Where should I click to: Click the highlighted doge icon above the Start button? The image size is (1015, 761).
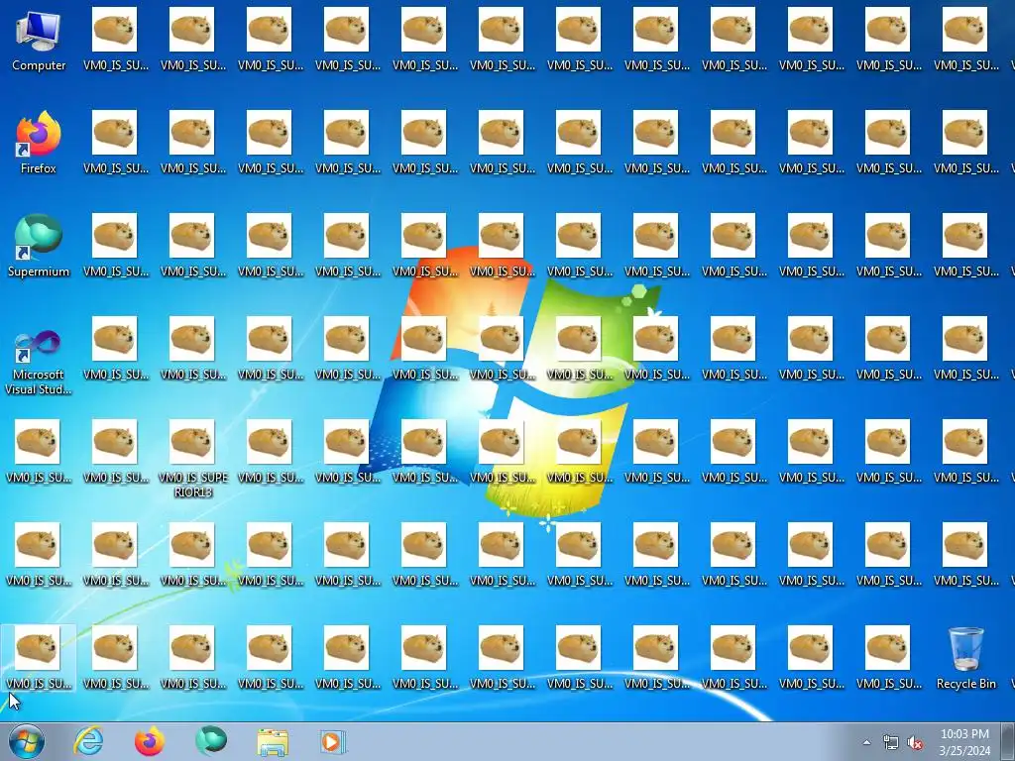pos(39,658)
